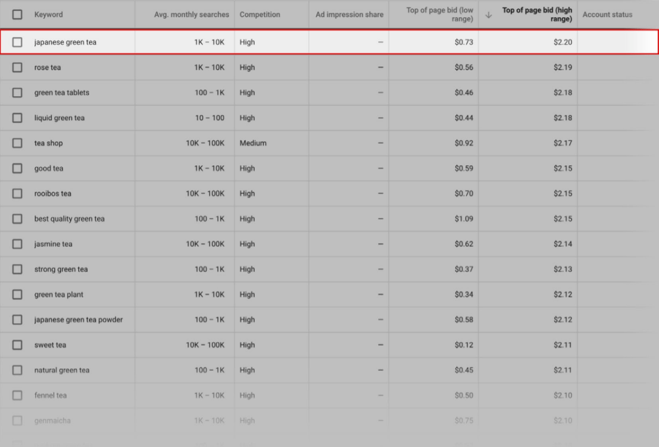The image size is (659, 447).
Task: Select the jasmine tea row checkbox
Action: pyautogui.click(x=17, y=244)
